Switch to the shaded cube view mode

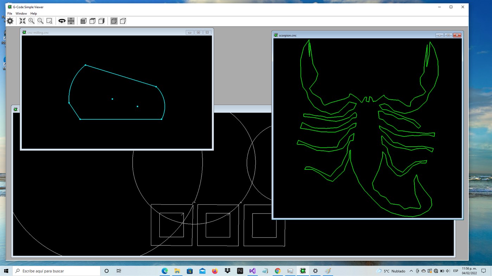[83, 21]
